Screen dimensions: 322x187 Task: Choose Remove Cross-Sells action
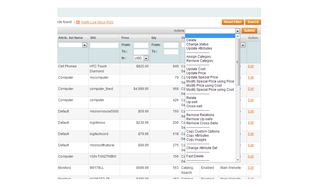202,123
